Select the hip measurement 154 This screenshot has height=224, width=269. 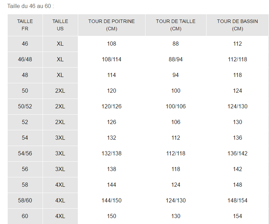(237, 216)
